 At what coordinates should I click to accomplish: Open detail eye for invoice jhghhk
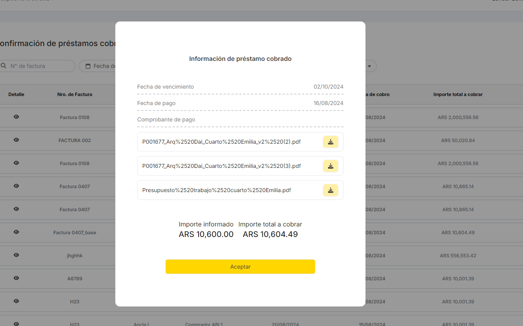click(x=16, y=255)
